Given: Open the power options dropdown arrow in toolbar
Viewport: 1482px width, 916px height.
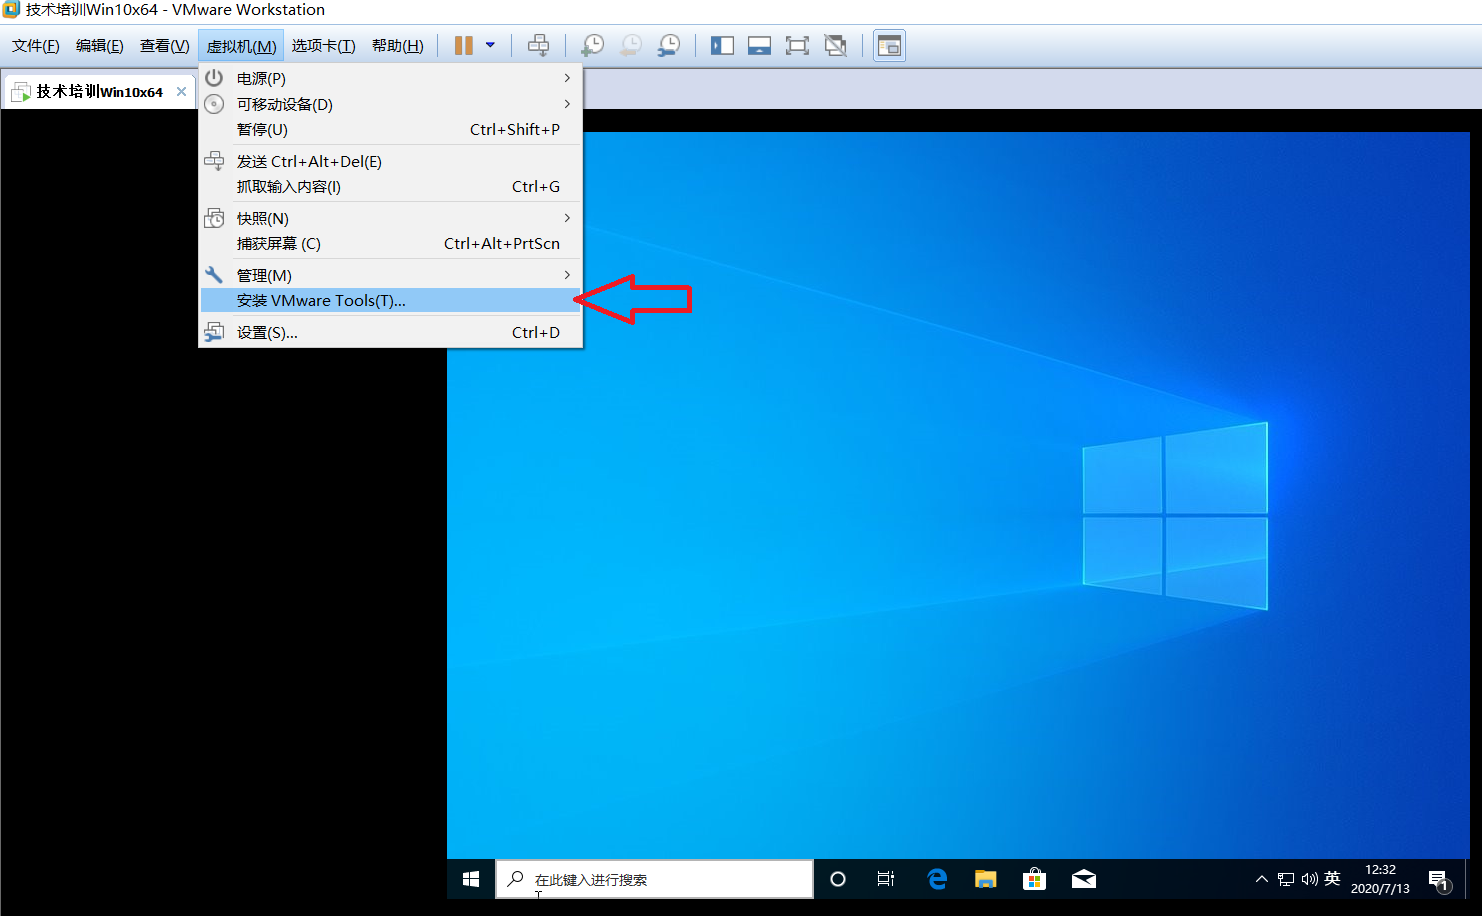Looking at the screenshot, I should (x=490, y=45).
